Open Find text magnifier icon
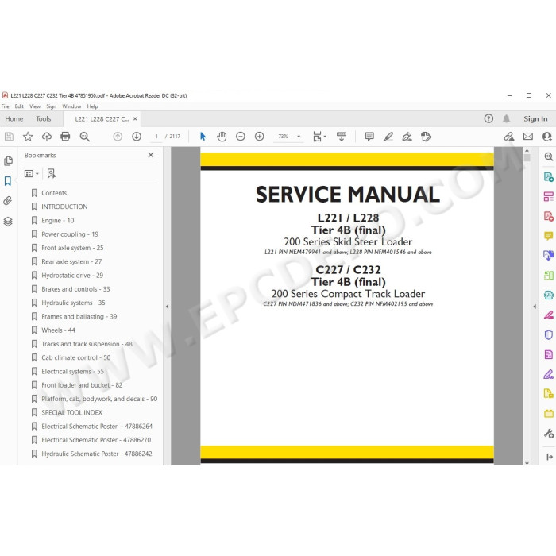The width and height of the screenshot is (556, 556). click(84, 137)
